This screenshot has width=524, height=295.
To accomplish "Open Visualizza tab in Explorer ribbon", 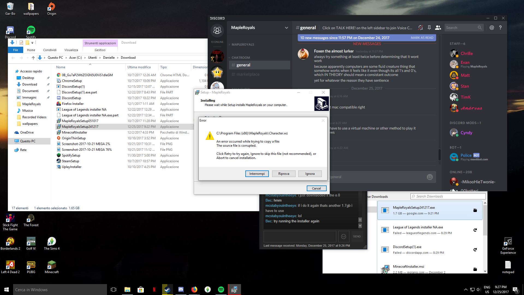I will click(71, 50).
